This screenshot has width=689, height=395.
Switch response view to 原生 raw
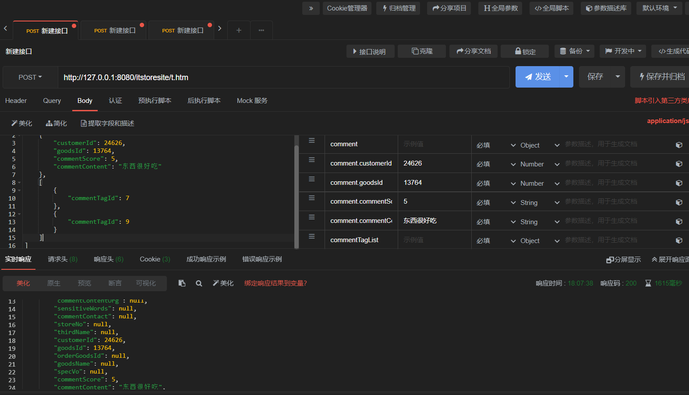54,283
